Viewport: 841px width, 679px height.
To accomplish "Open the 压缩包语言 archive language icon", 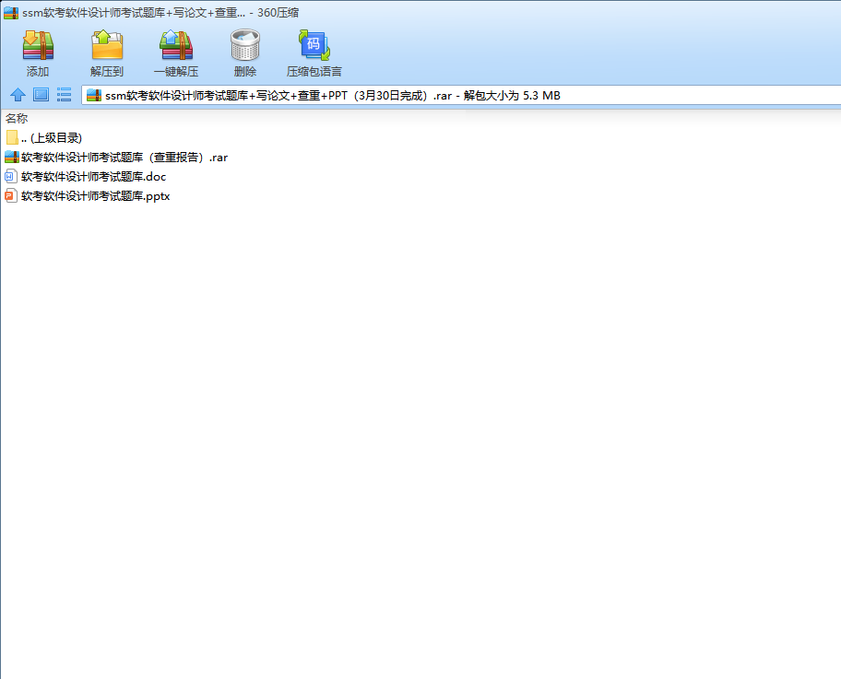I will [314, 45].
